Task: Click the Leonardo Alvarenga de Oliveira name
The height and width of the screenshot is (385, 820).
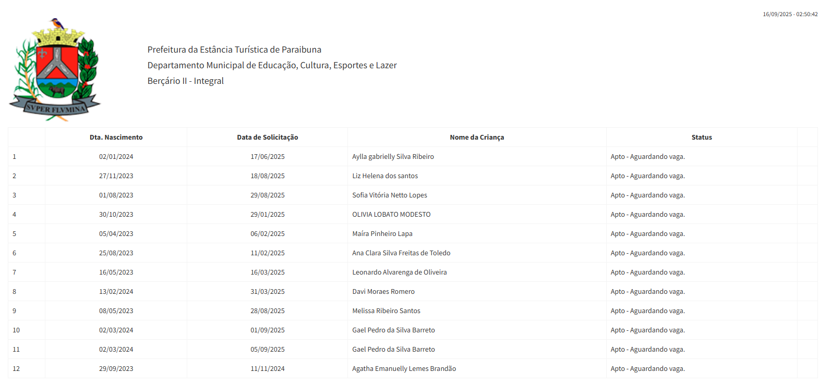Action: tap(399, 272)
